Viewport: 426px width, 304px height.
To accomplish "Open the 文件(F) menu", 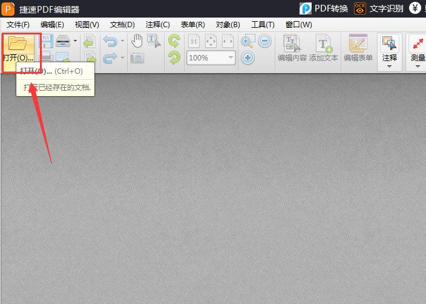I will (x=18, y=25).
